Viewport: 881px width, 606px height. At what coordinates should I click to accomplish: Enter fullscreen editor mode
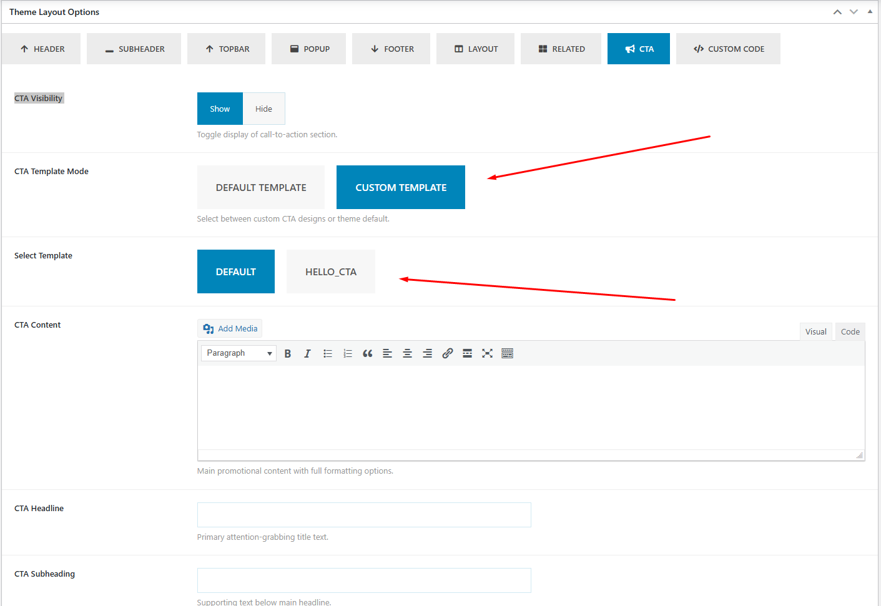click(x=487, y=353)
